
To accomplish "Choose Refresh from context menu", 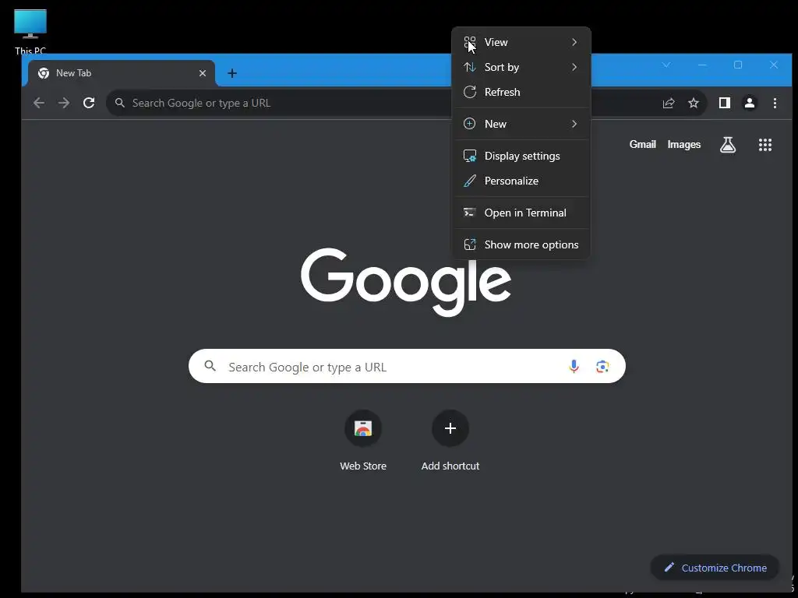I will (x=521, y=92).
